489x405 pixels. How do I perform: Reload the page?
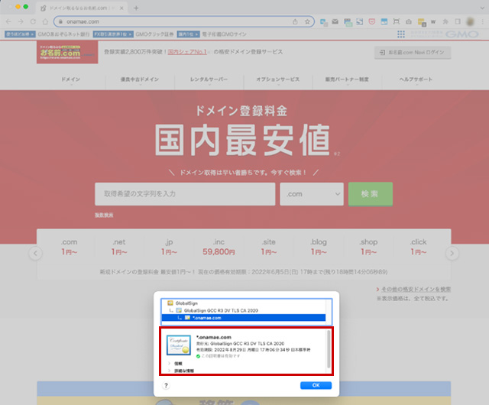(33, 21)
